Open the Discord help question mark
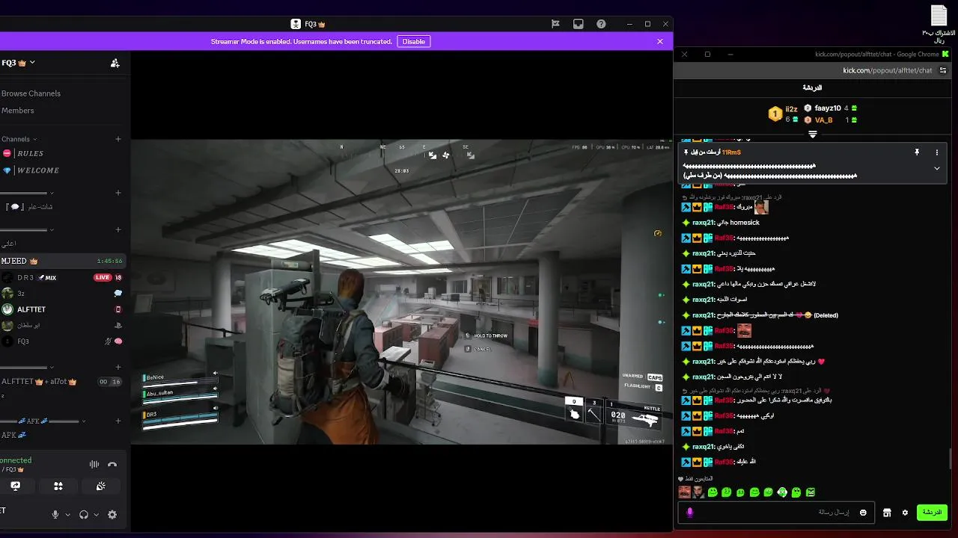Viewport: 958px width, 538px height. coord(601,24)
